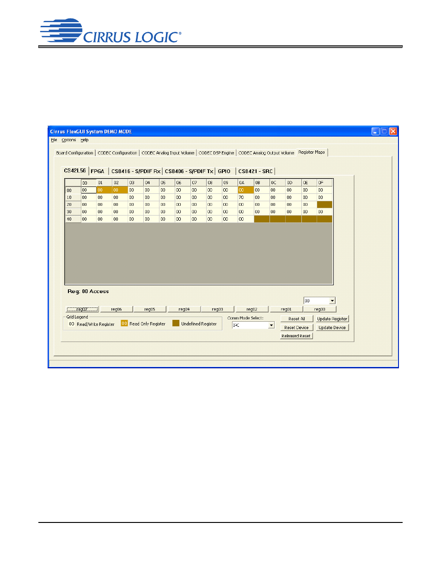Click row header 30 in register grid
This screenshot has width=441, height=570.
pos(73,212)
